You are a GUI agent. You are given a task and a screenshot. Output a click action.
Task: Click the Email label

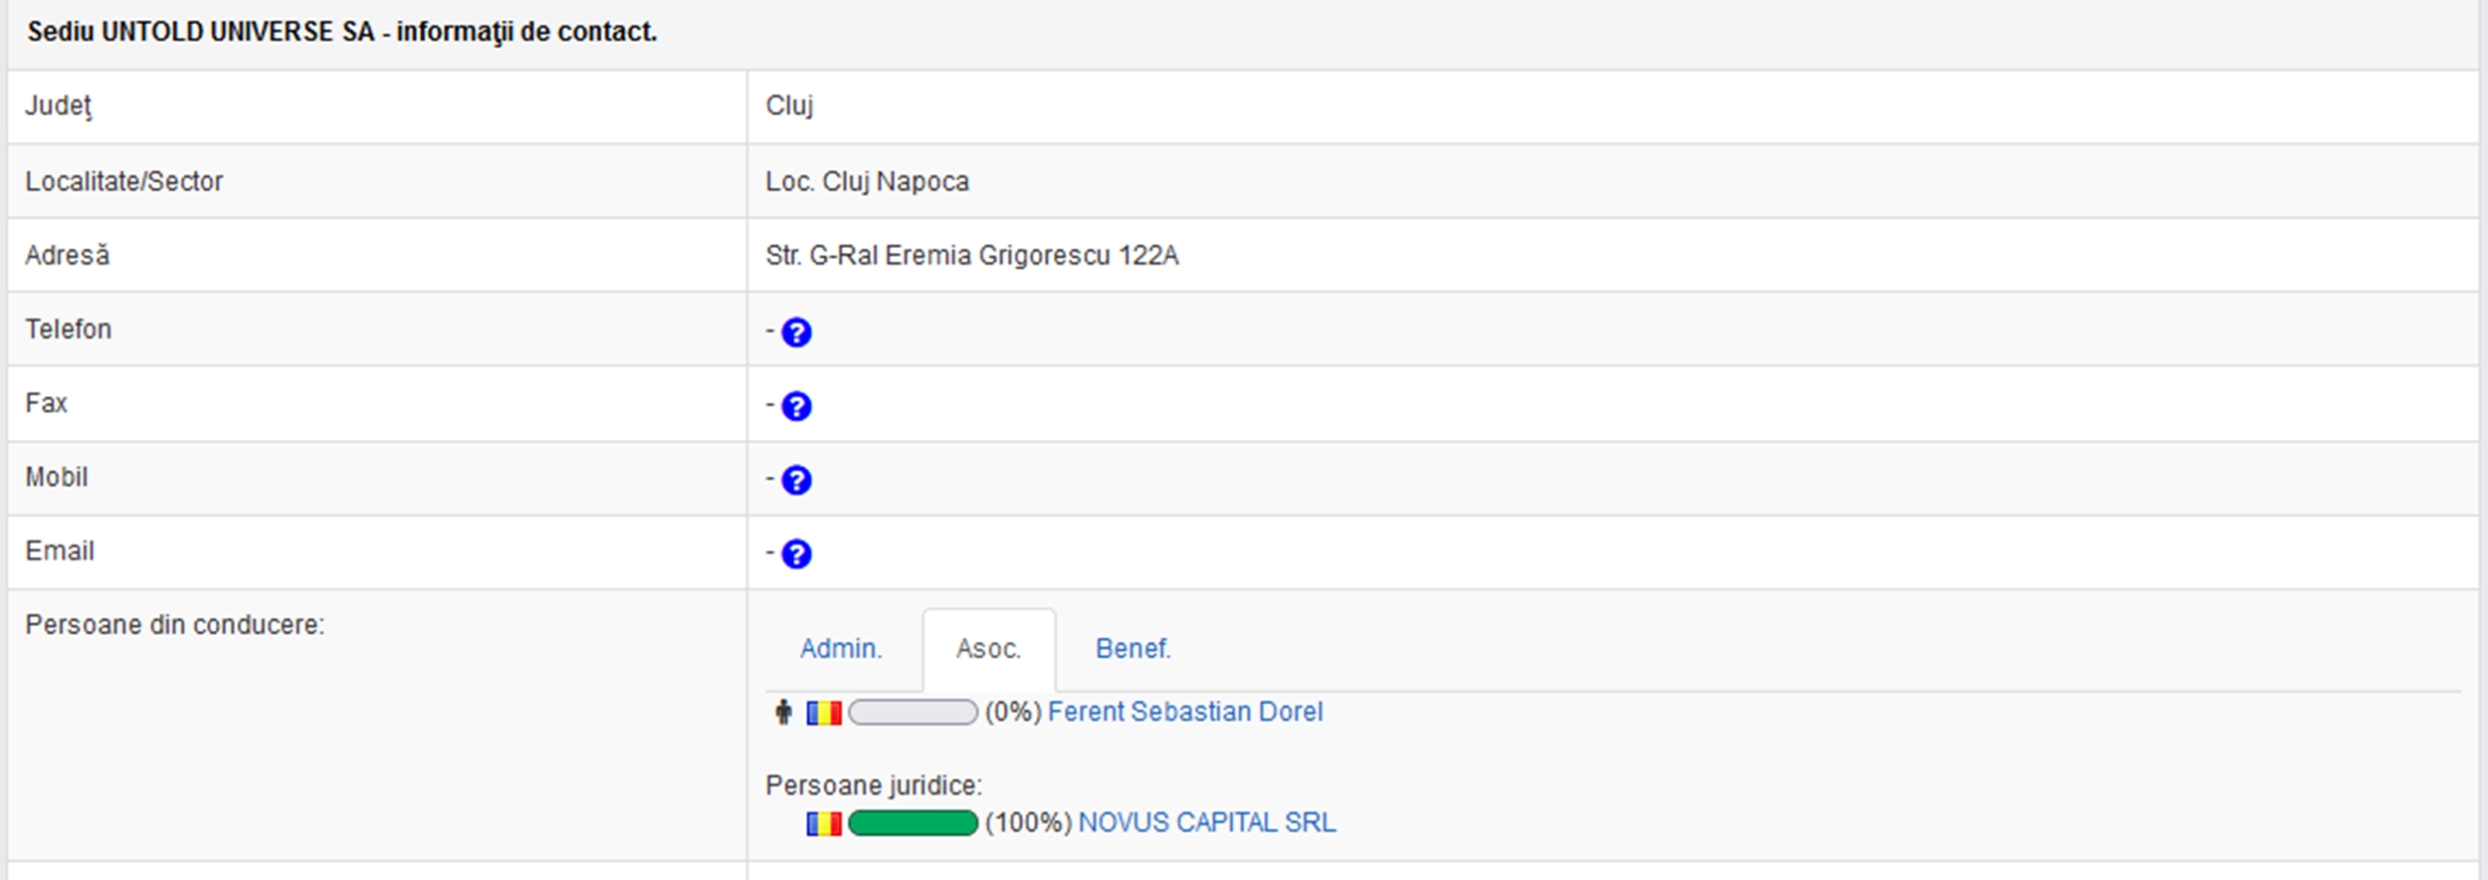pyautogui.click(x=60, y=550)
